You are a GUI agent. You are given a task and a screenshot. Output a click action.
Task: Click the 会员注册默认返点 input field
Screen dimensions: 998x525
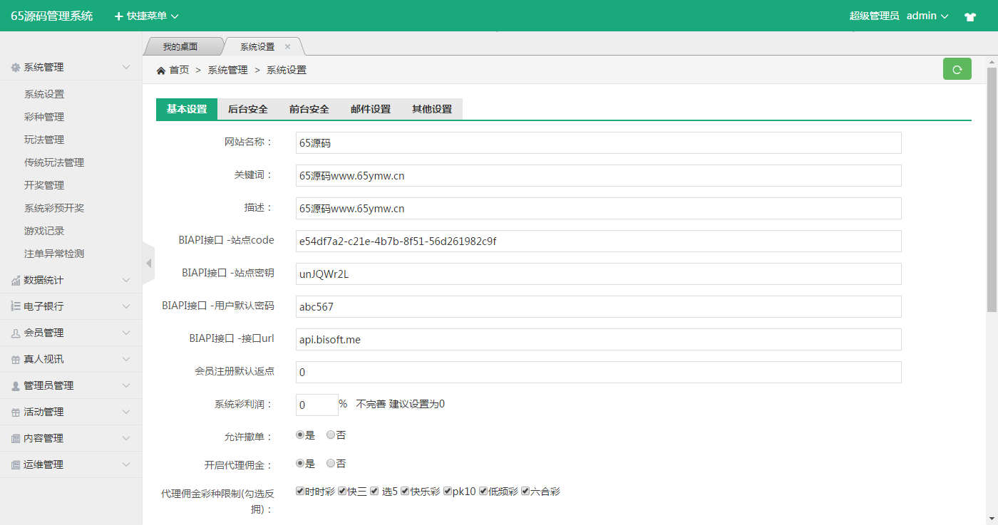(599, 372)
